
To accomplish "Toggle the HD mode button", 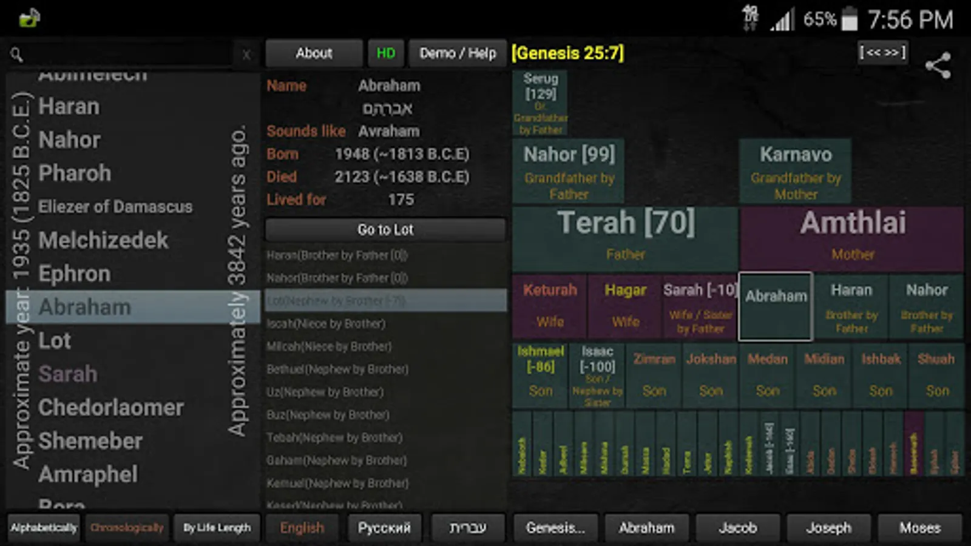I will point(386,53).
